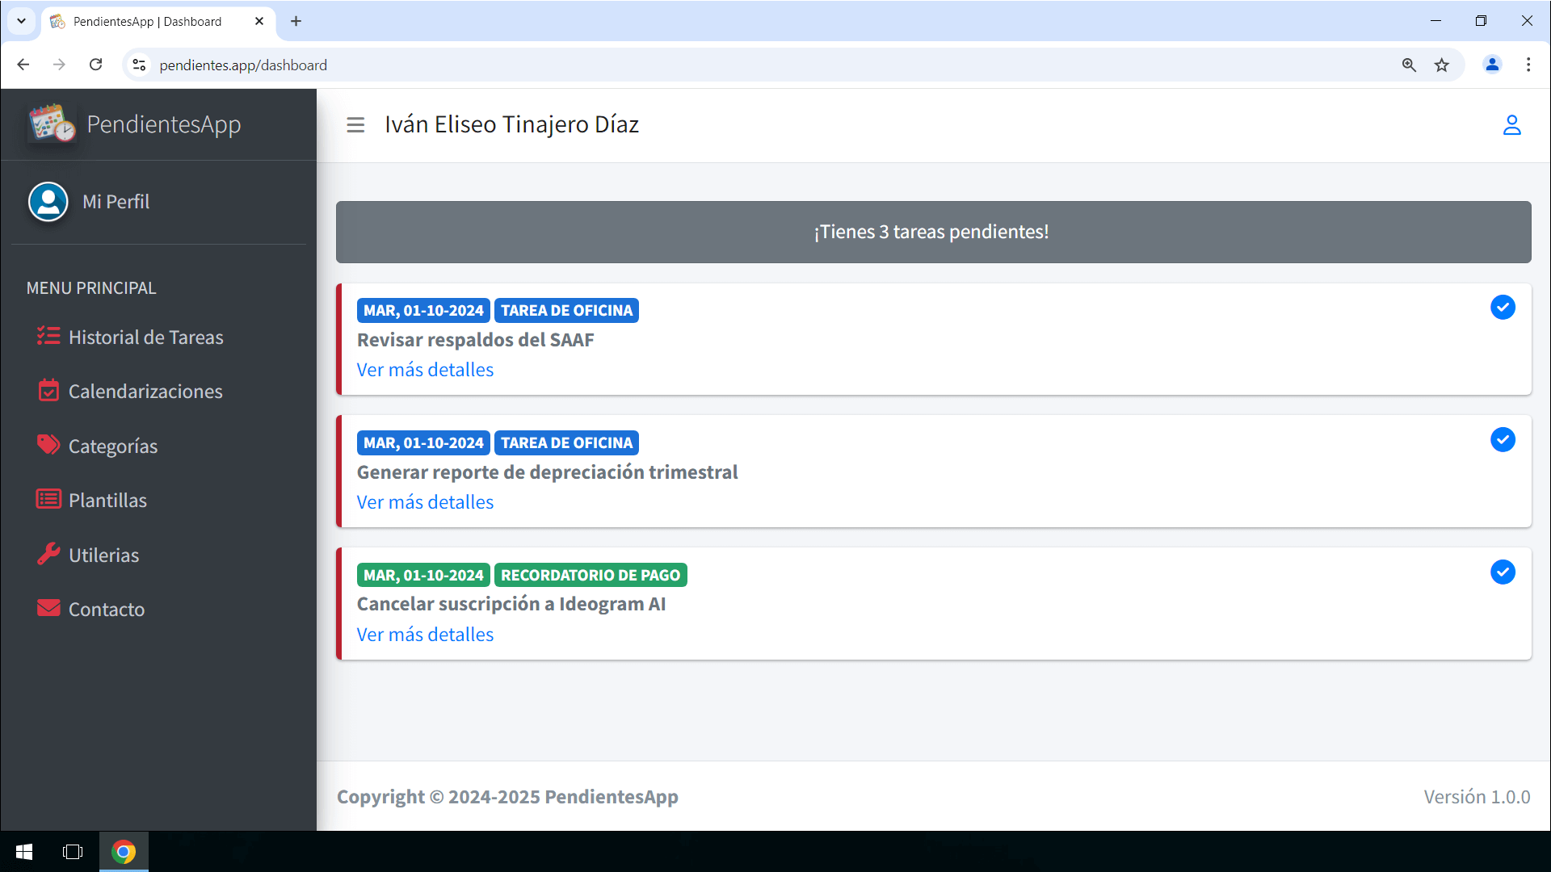Click the Categorías tags icon
The image size is (1551, 872).
click(x=48, y=445)
